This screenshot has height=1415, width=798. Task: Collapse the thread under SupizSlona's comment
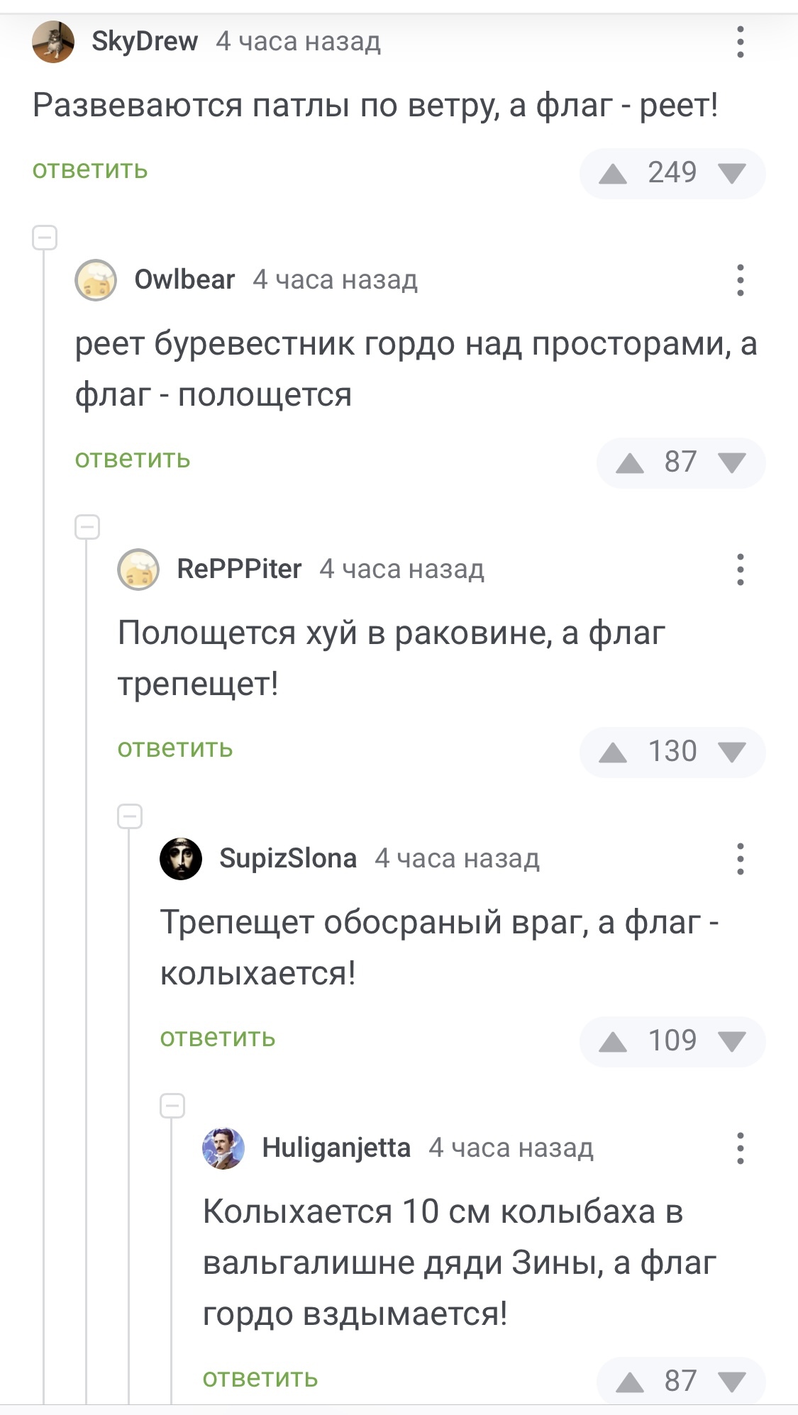[172, 1106]
